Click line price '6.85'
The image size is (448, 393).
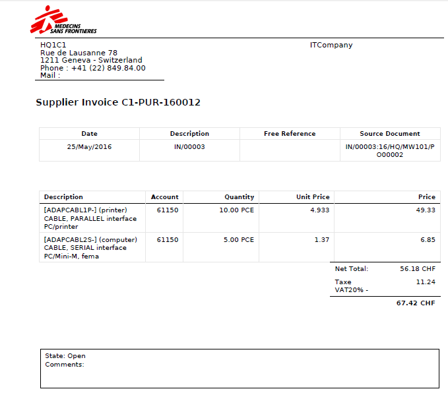428,240
